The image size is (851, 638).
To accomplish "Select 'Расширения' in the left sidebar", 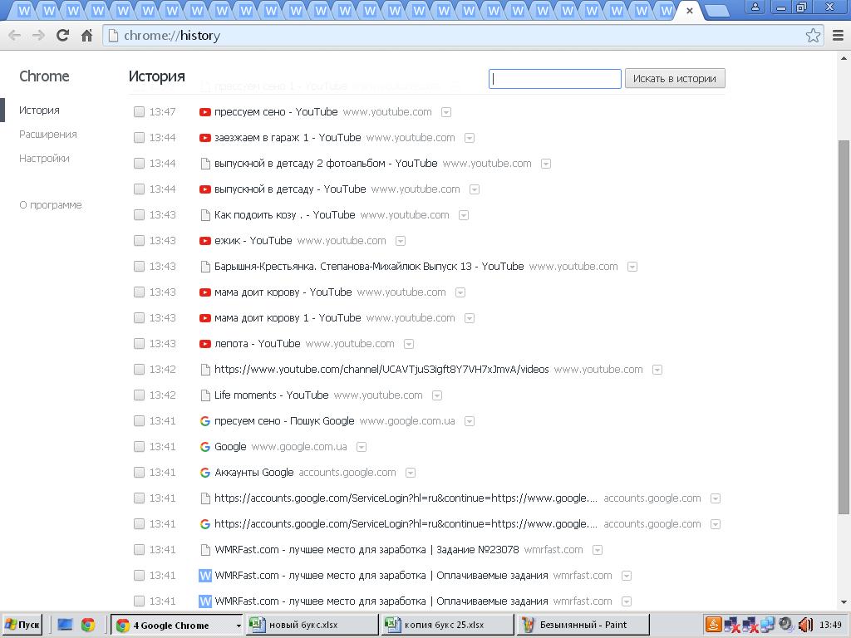I will (x=47, y=135).
